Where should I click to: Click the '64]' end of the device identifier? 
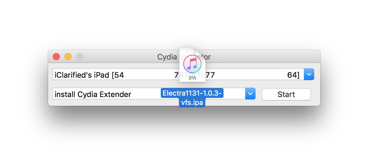coord(293,75)
